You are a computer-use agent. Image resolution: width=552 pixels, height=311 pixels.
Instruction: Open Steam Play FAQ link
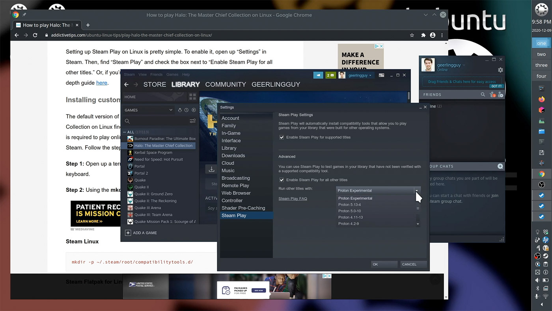pos(293,199)
